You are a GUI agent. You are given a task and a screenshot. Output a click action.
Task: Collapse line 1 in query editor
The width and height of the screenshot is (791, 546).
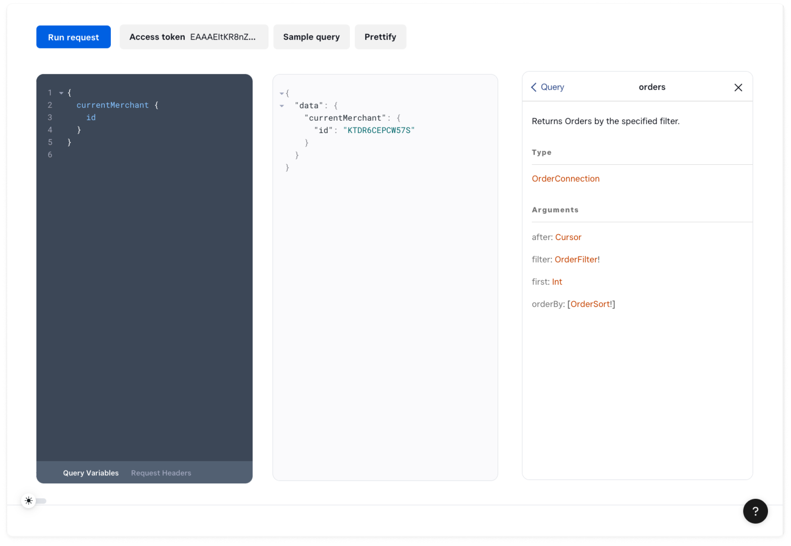tap(61, 93)
